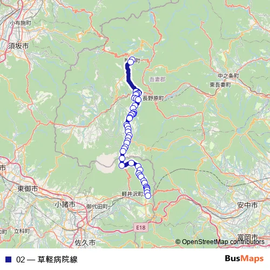The width and height of the screenshot is (270, 270).
Task: Click the BusMaps logo
Action: click(x=244, y=259)
